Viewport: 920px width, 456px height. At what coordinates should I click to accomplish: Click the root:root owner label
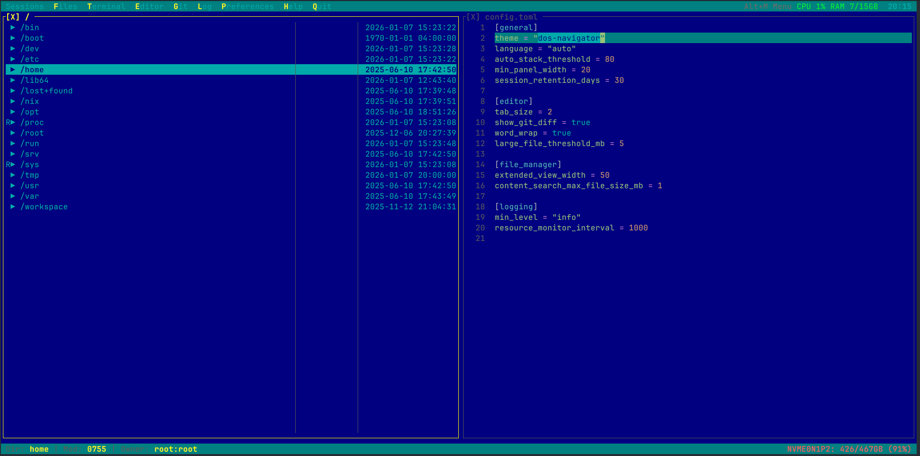[x=175, y=449]
